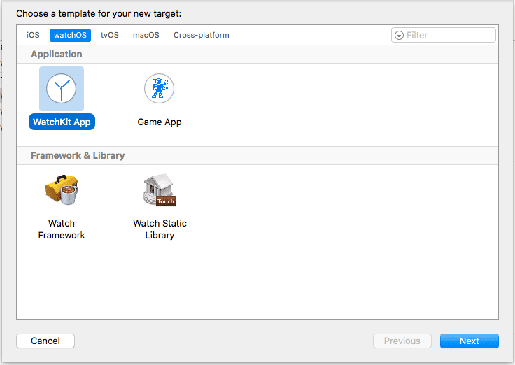The image size is (515, 365).
Task: Click the Previous button
Action: (x=402, y=341)
